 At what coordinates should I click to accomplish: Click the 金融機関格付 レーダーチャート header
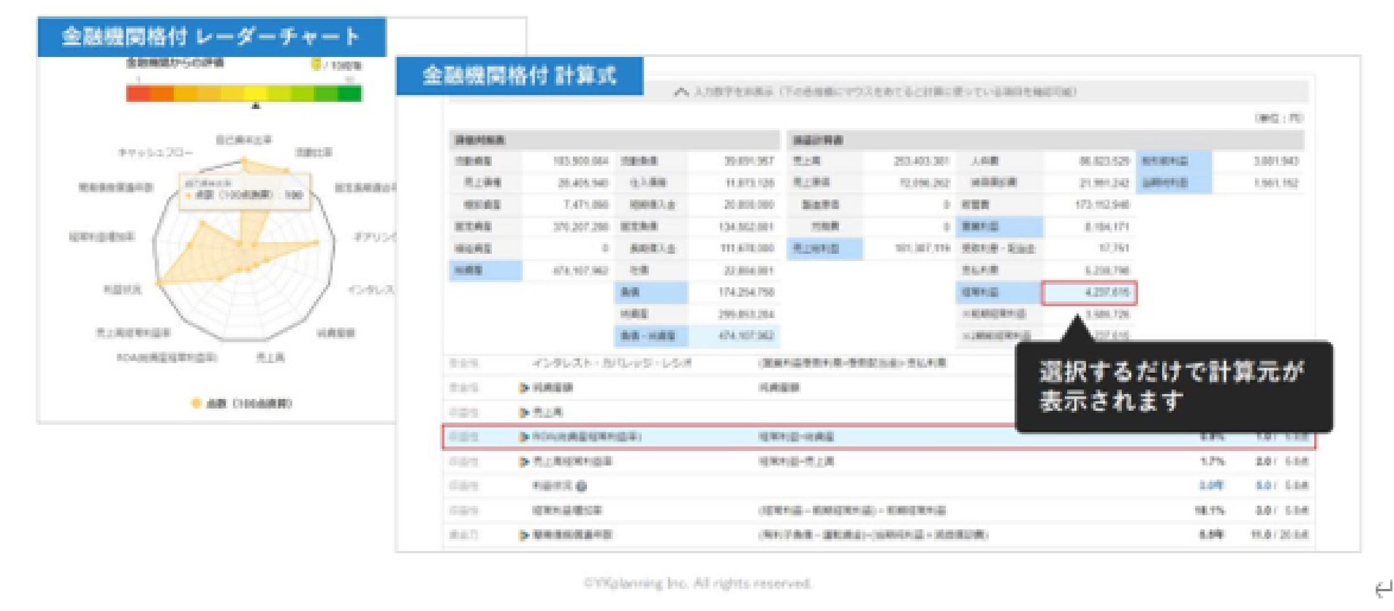pos(212,37)
